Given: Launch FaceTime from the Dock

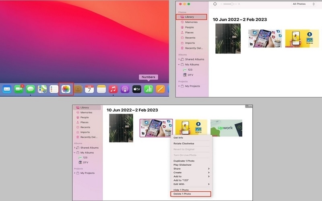Looking at the screenshot, I should [19, 89].
